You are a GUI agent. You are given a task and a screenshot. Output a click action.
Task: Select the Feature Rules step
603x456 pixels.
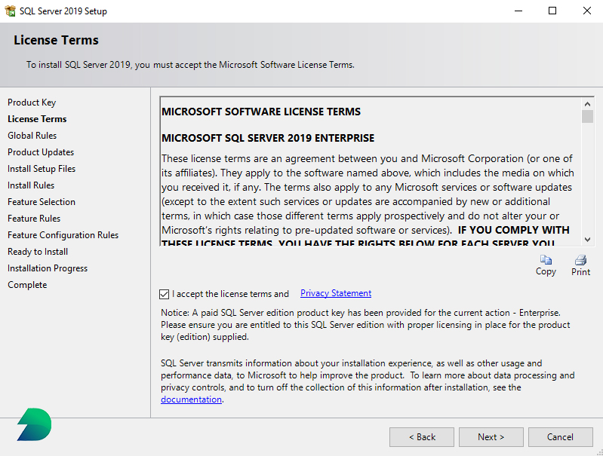tap(34, 219)
